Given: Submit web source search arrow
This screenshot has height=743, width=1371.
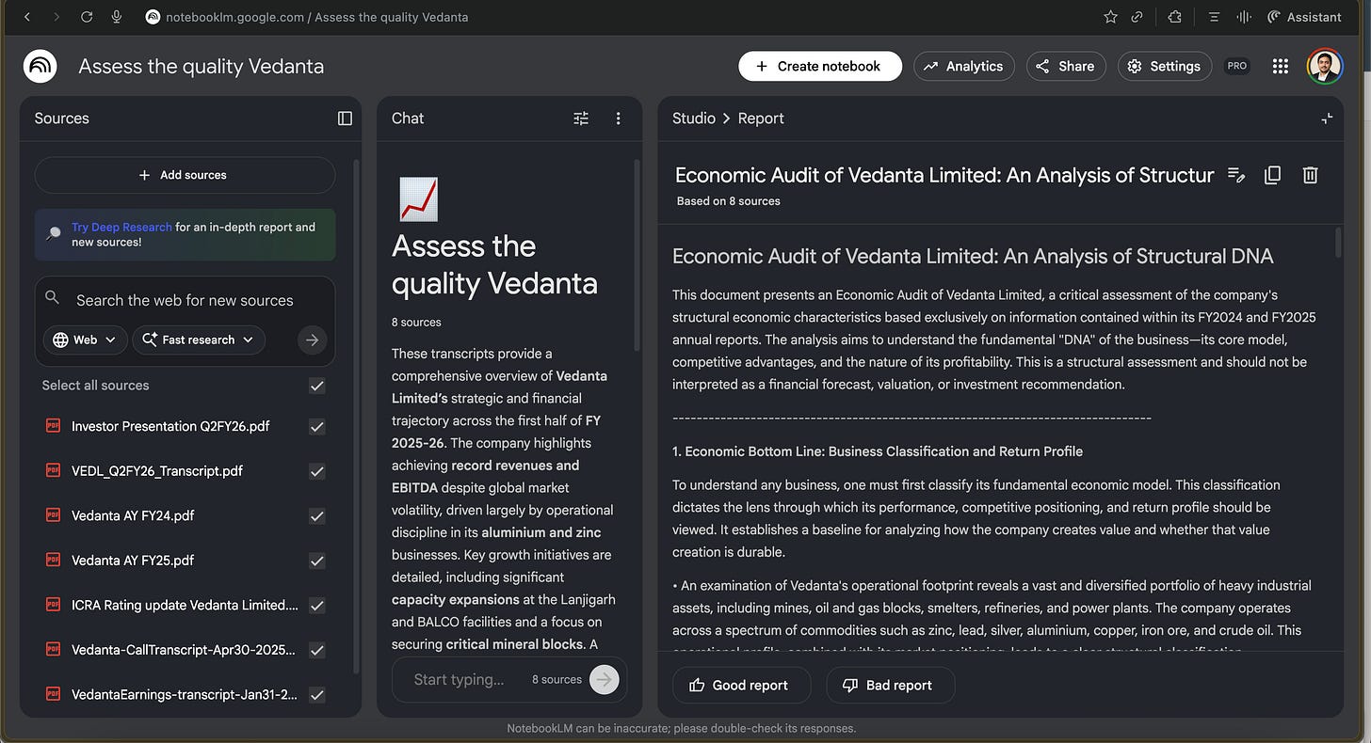Looking at the screenshot, I should [x=312, y=340].
